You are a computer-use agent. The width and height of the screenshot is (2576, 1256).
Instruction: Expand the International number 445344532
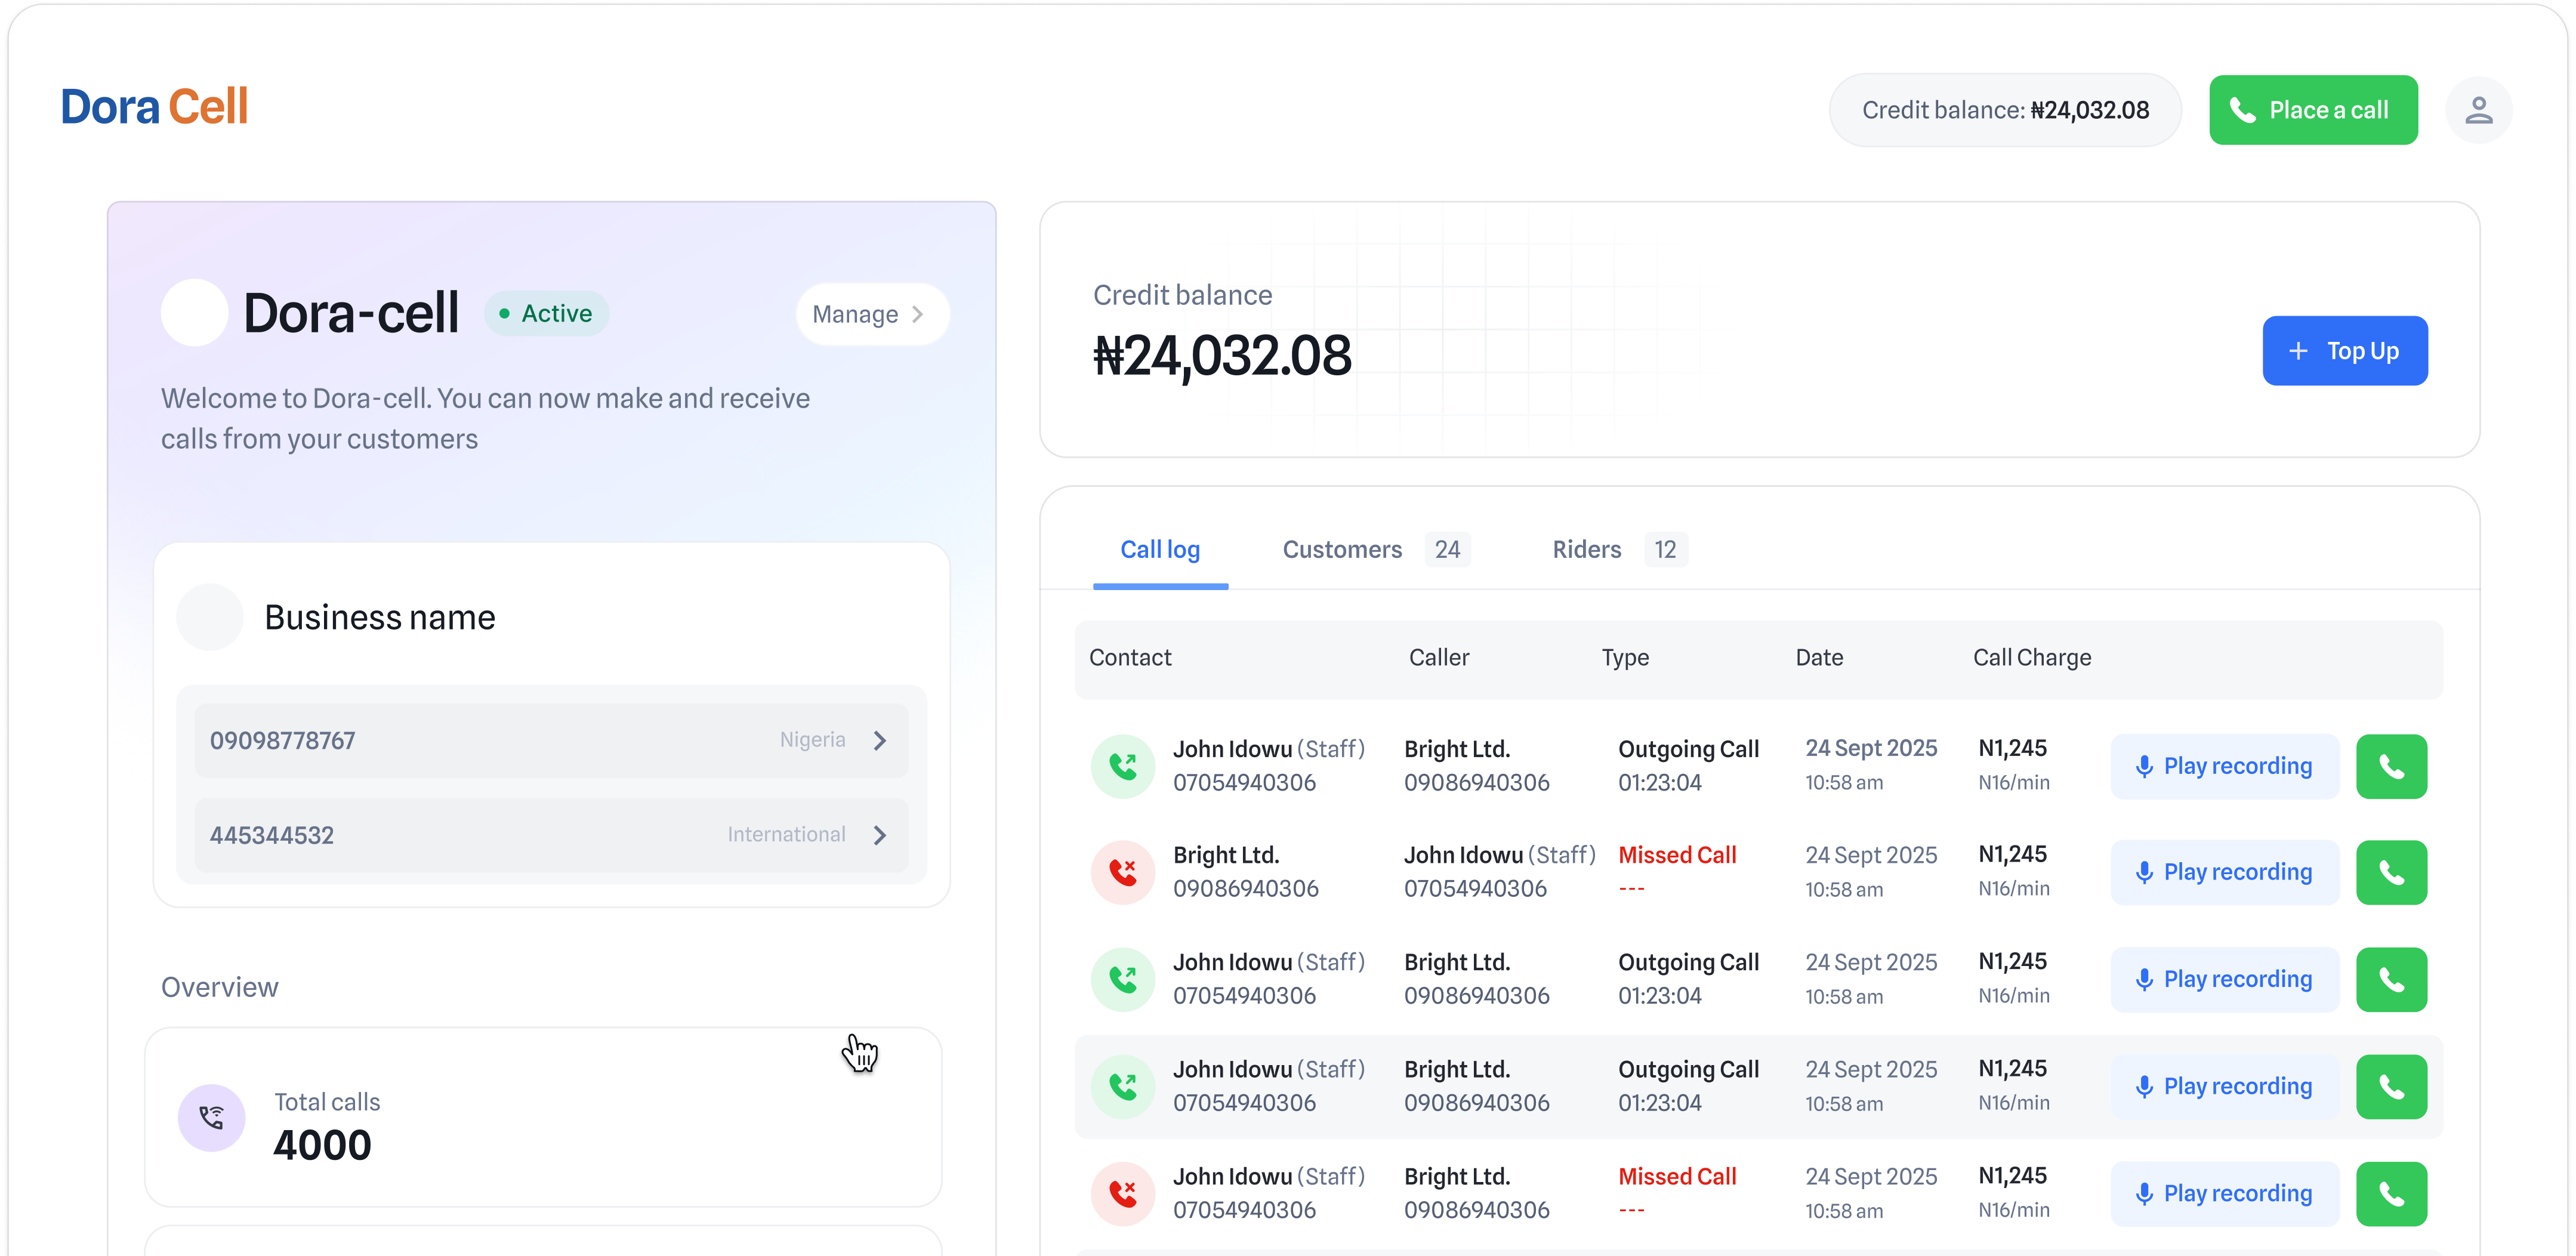click(551, 835)
